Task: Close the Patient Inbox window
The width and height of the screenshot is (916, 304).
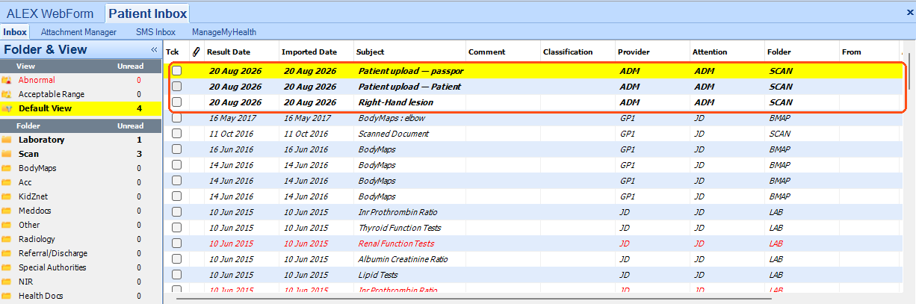Action: (909, 13)
